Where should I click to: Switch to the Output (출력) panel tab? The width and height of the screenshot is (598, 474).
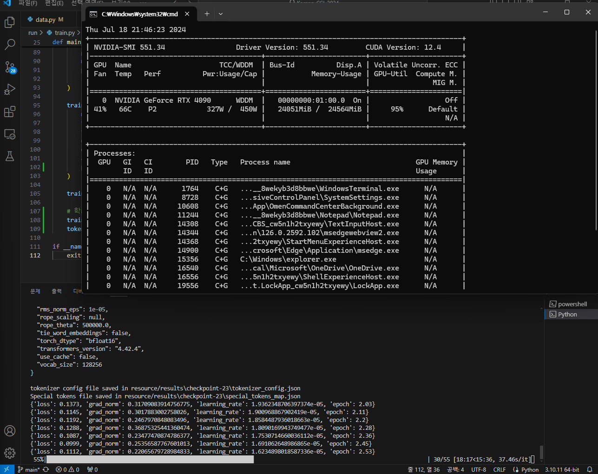(57, 291)
